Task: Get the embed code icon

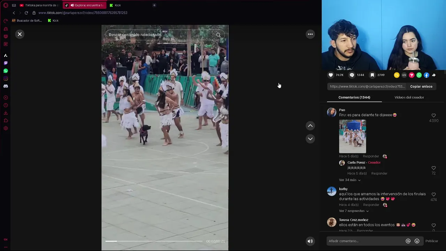Action: (x=404, y=75)
